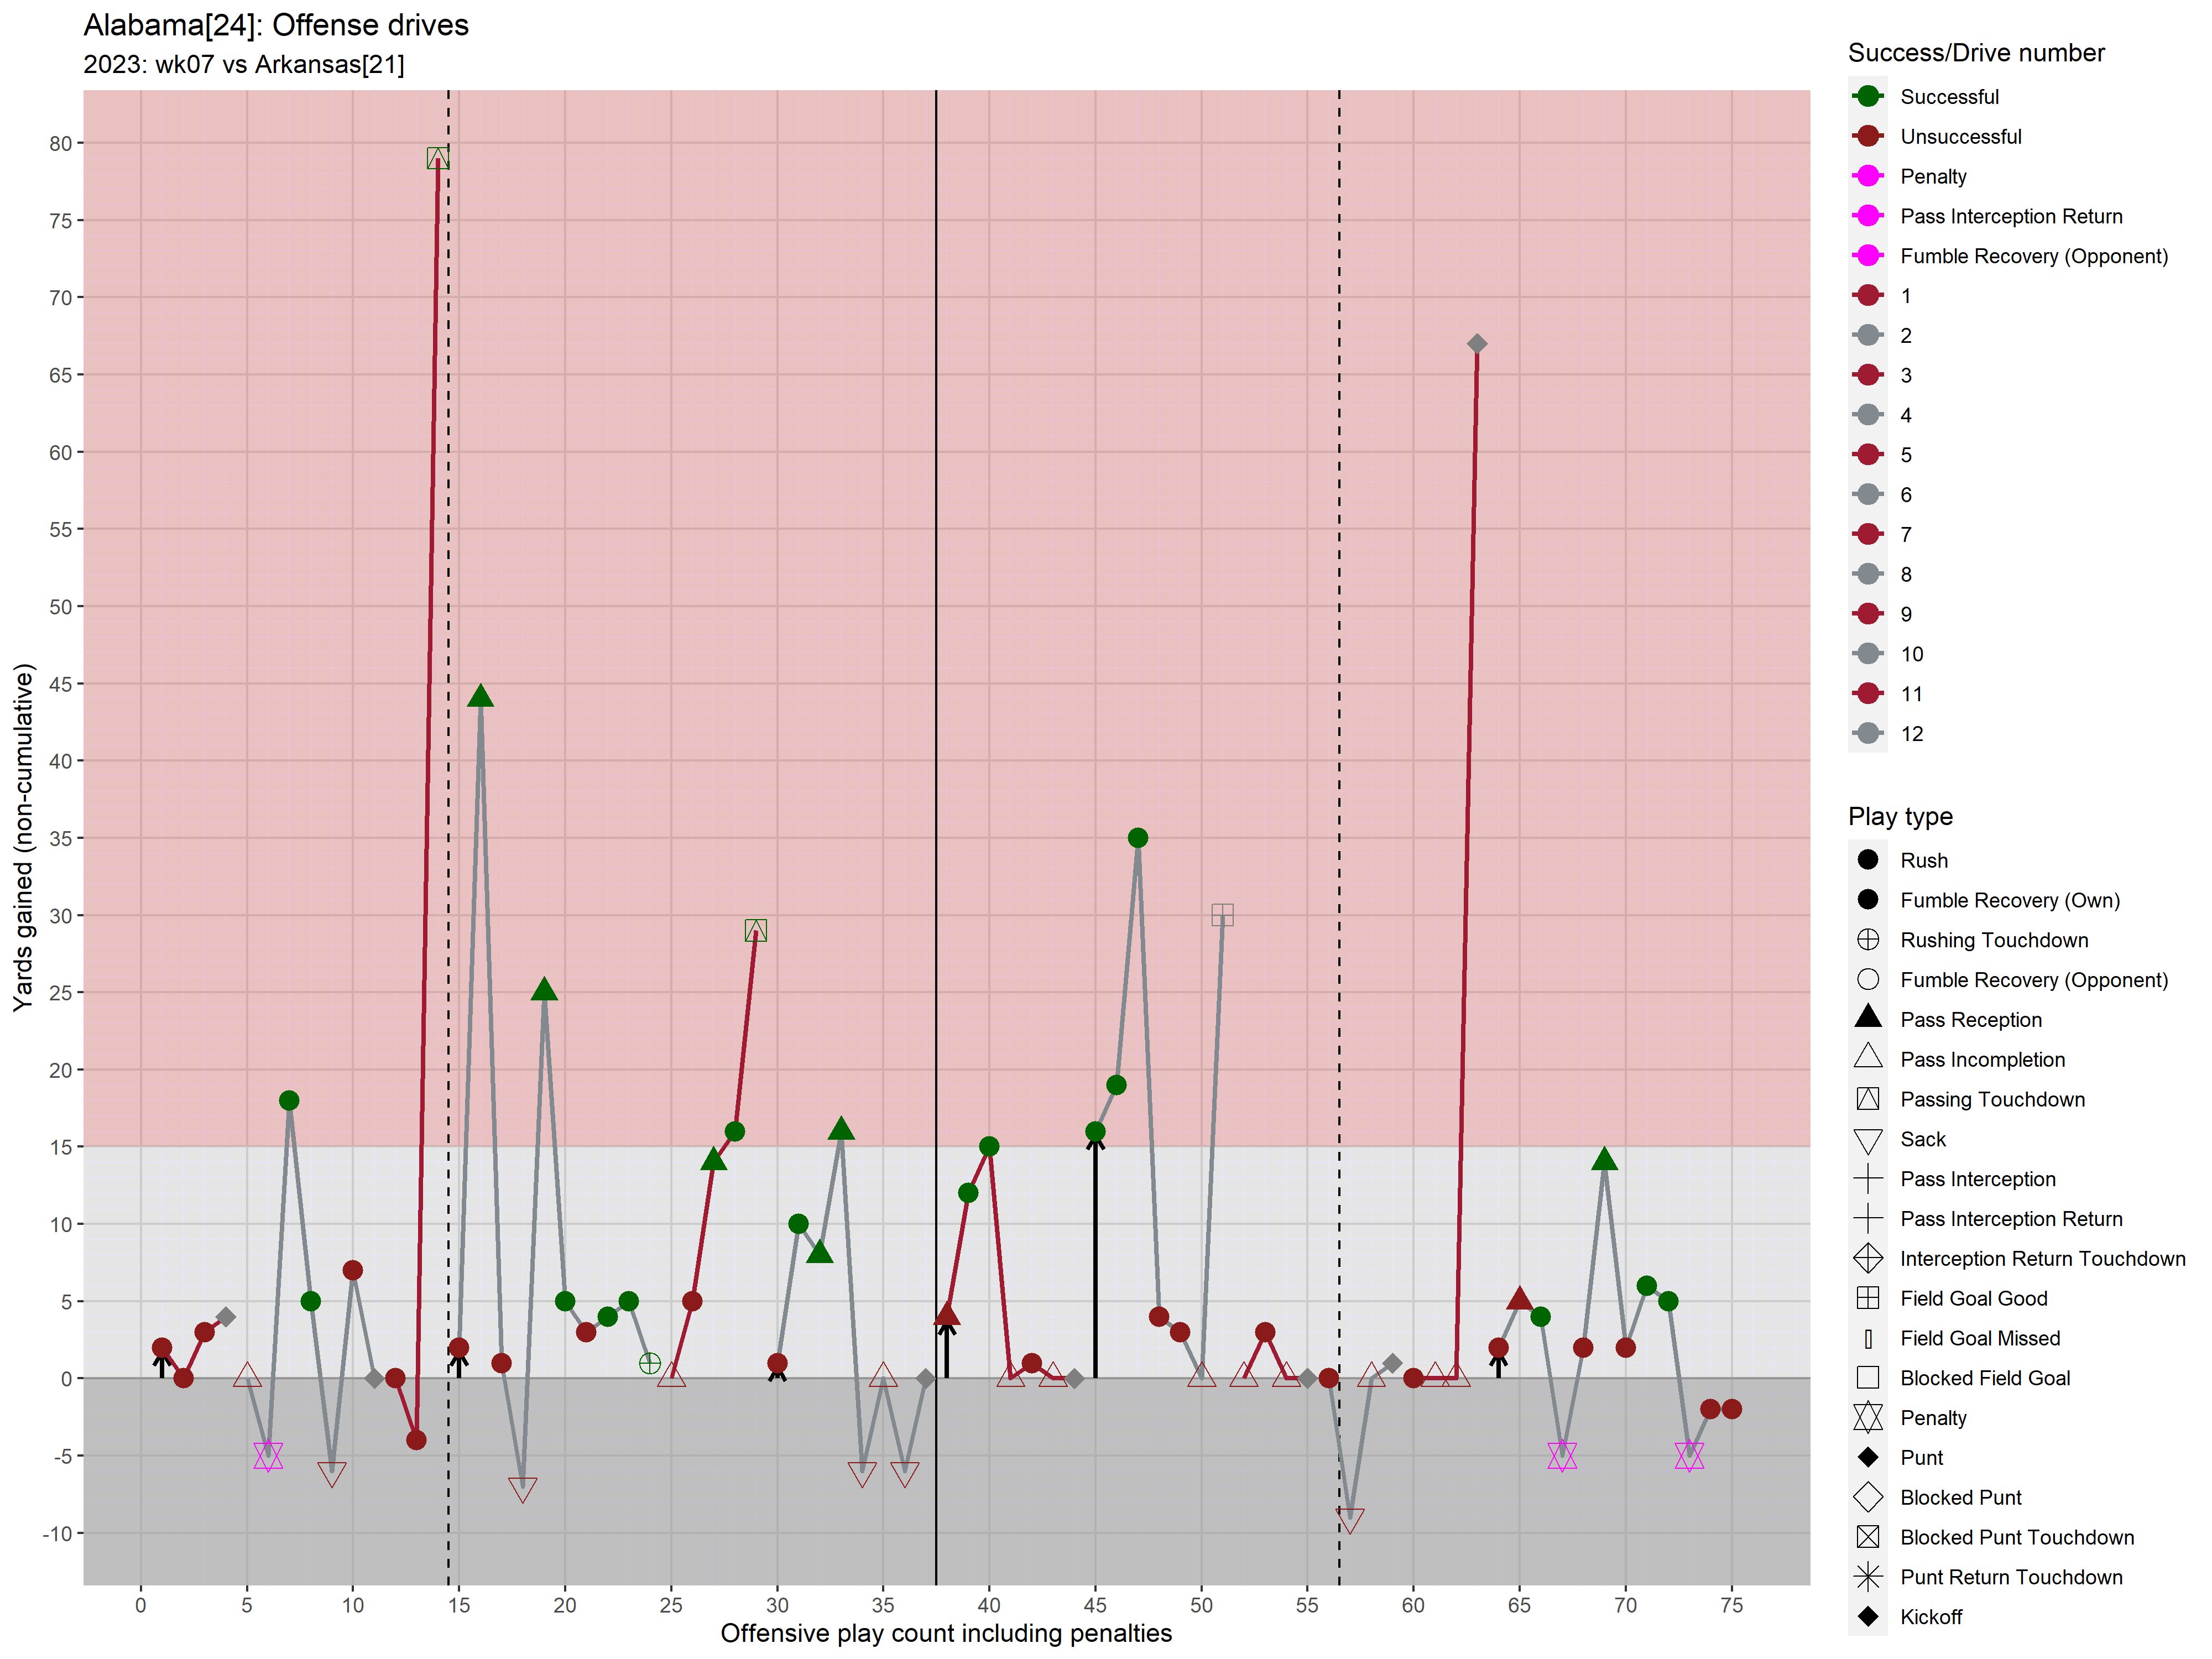
Task: Click the Penalty star symbol in Play type legend
Action: click(x=1867, y=1418)
